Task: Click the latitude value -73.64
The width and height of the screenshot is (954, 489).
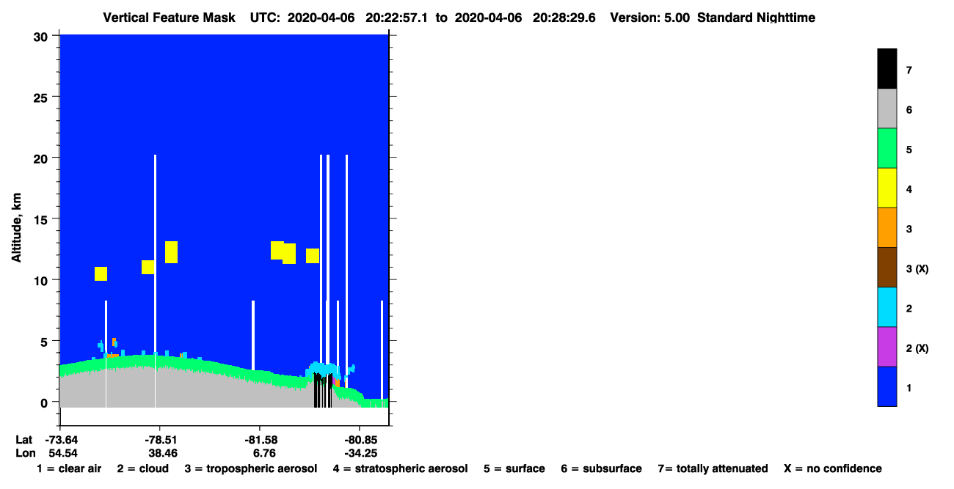Action: [60, 440]
